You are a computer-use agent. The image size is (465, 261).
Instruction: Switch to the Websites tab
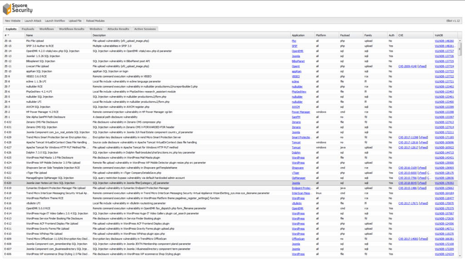click(96, 29)
